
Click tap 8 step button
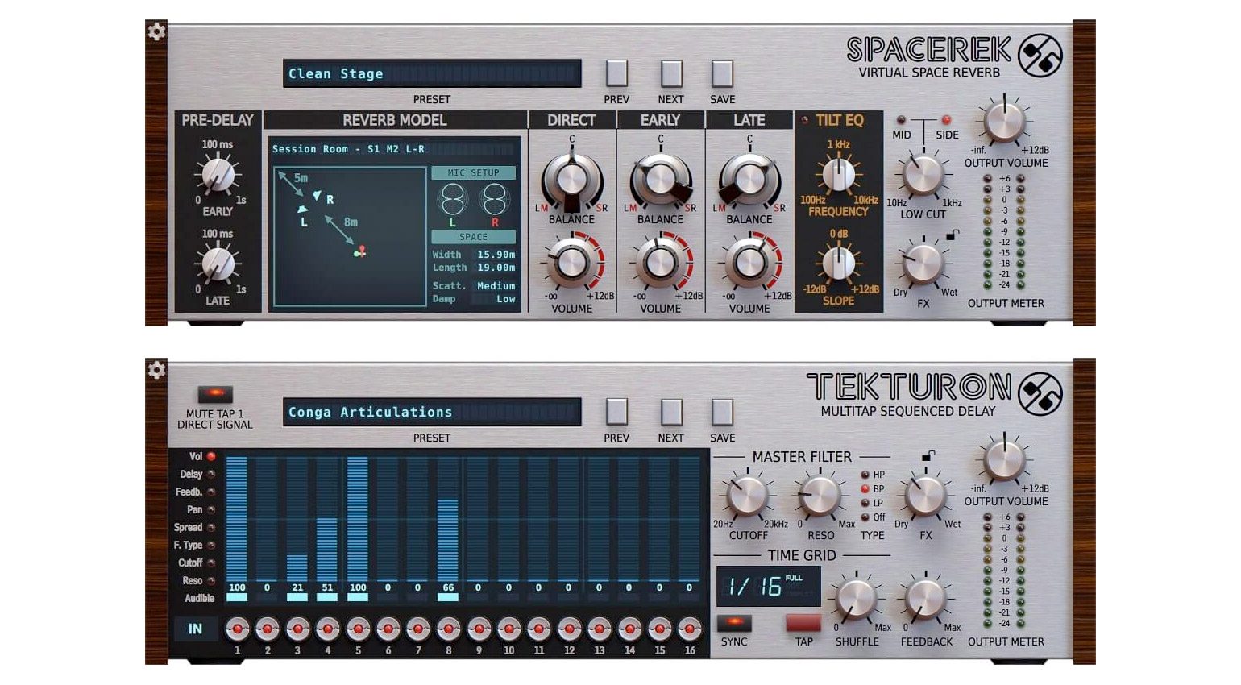[x=448, y=629]
